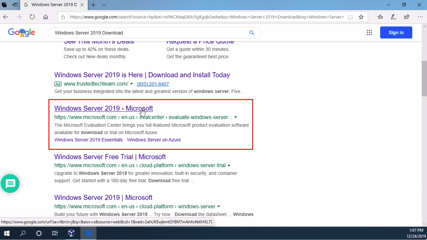This screenshot has width=427, height=240.
Task: Add this page to favorites star
Action: pyautogui.click(x=361, y=17)
